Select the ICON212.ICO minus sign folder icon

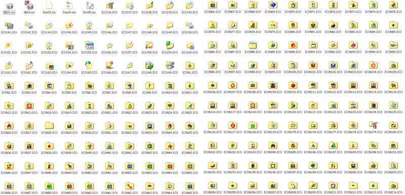click(353, 185)
